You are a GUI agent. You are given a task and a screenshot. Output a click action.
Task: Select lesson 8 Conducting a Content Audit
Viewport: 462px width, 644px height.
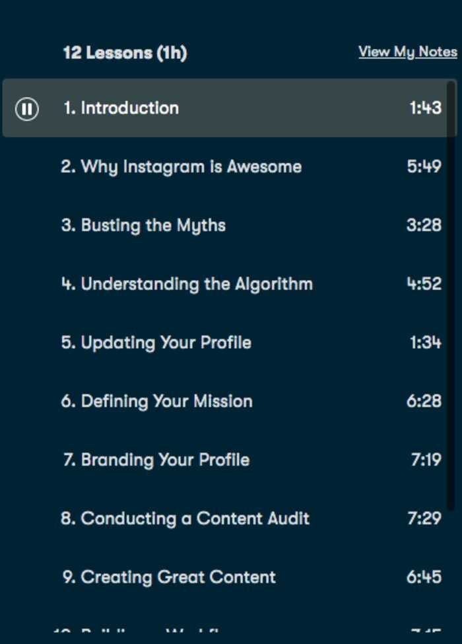tap(230, 519)
